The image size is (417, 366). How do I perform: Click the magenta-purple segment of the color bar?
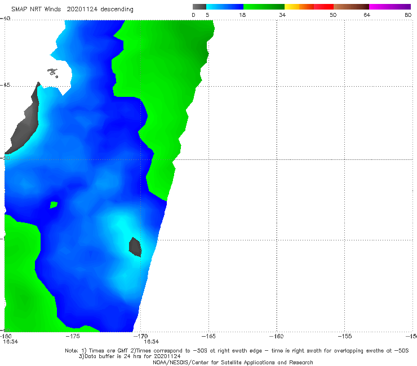coord(390,7)
